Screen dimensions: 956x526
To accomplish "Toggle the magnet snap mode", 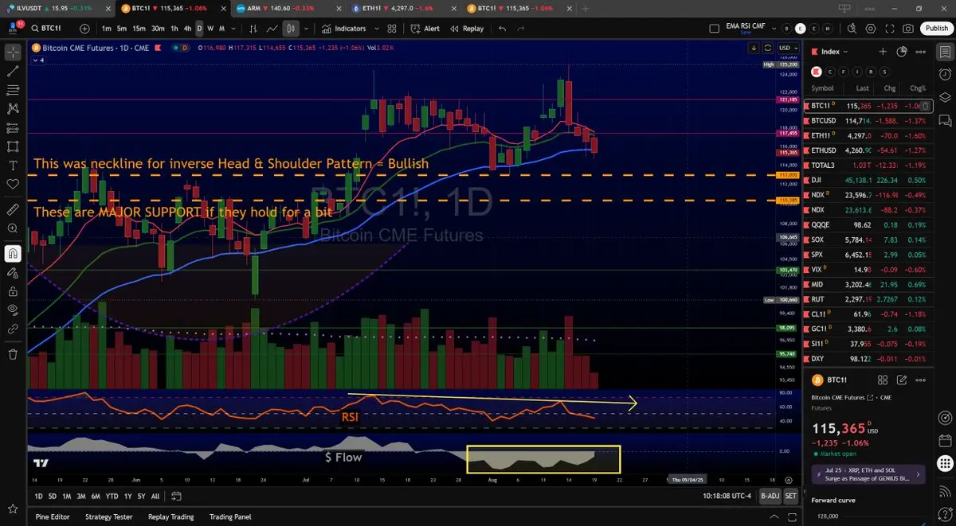I will [13, 254].
